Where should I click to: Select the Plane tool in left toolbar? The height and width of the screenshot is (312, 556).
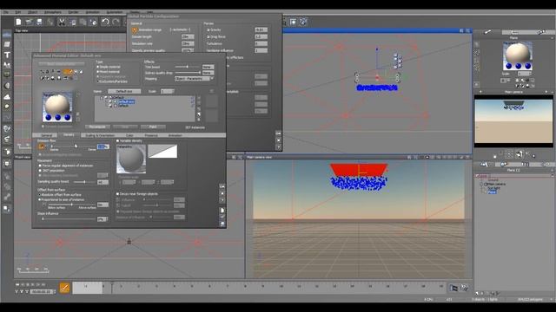[7, 44]
